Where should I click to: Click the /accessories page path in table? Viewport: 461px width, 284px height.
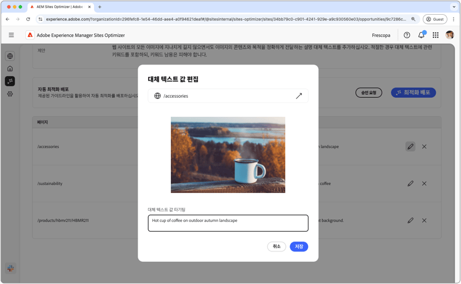coord(48,146)
